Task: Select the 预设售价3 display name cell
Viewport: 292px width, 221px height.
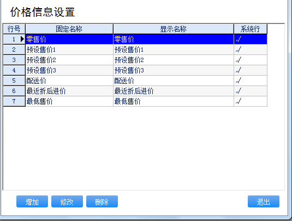Action: point(174,70)
